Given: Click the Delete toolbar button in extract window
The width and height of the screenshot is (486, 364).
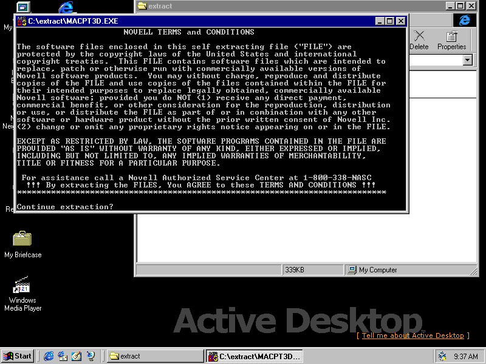Looking at the screenshot, I should point(419,40).
